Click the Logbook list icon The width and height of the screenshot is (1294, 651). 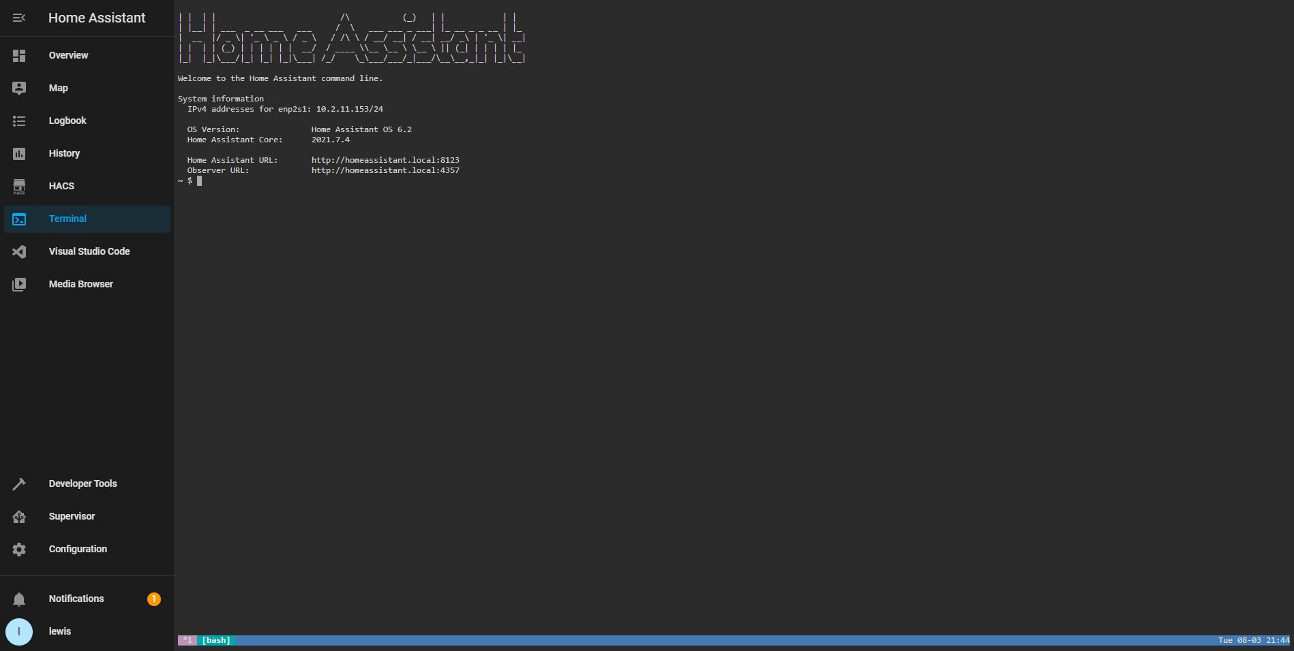point(19,121)
